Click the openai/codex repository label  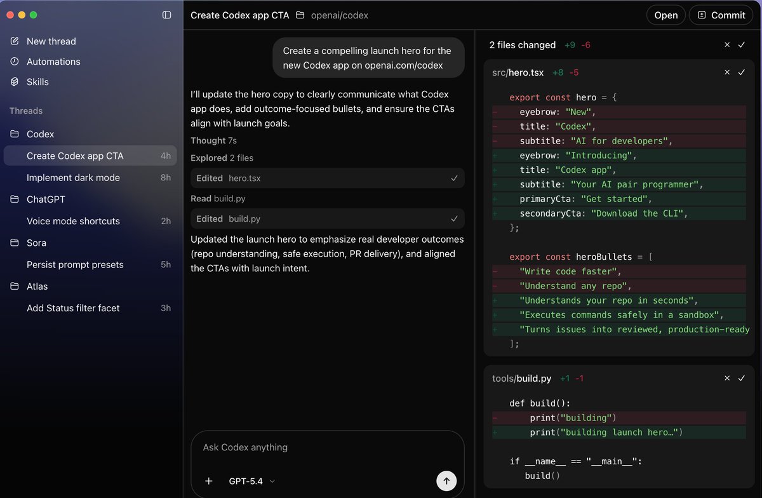click(340, 15)
